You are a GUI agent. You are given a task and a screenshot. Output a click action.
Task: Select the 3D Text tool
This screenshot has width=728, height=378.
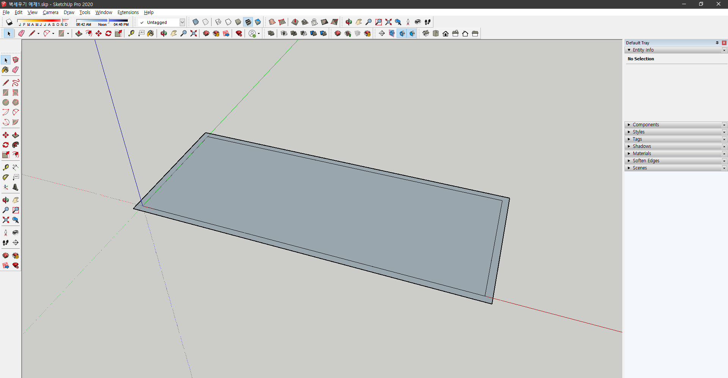(x=16, y=187)
